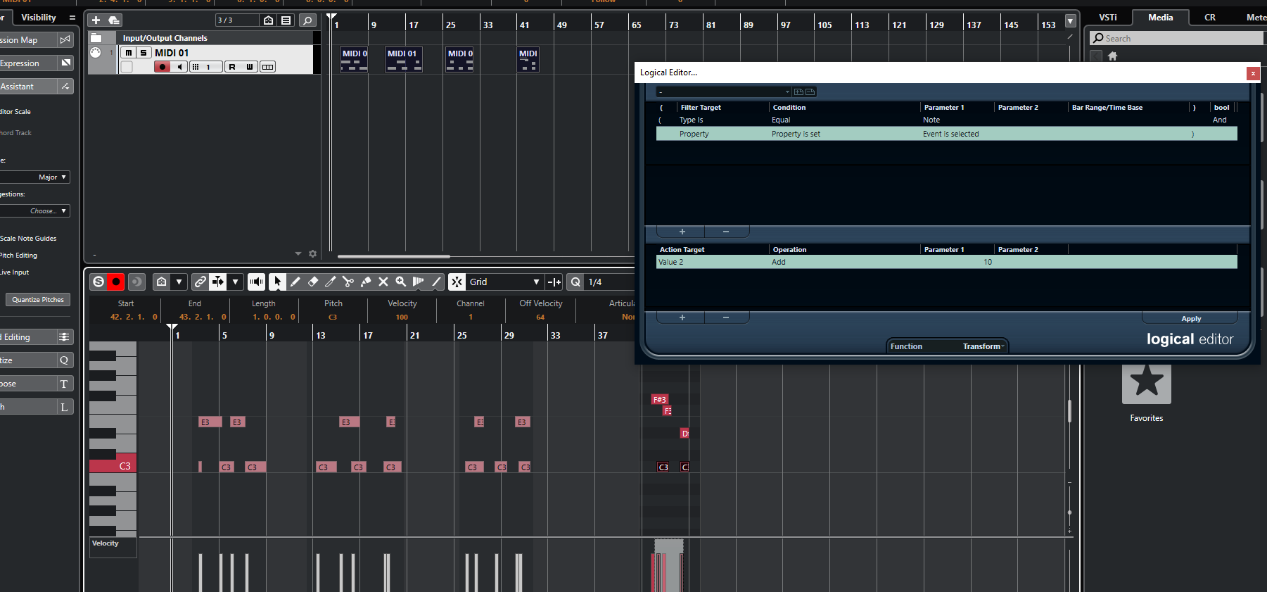Screen dimensions: 1267x592
Task: Toggle Write automation on MIDI 01
Action: point(250,67)
